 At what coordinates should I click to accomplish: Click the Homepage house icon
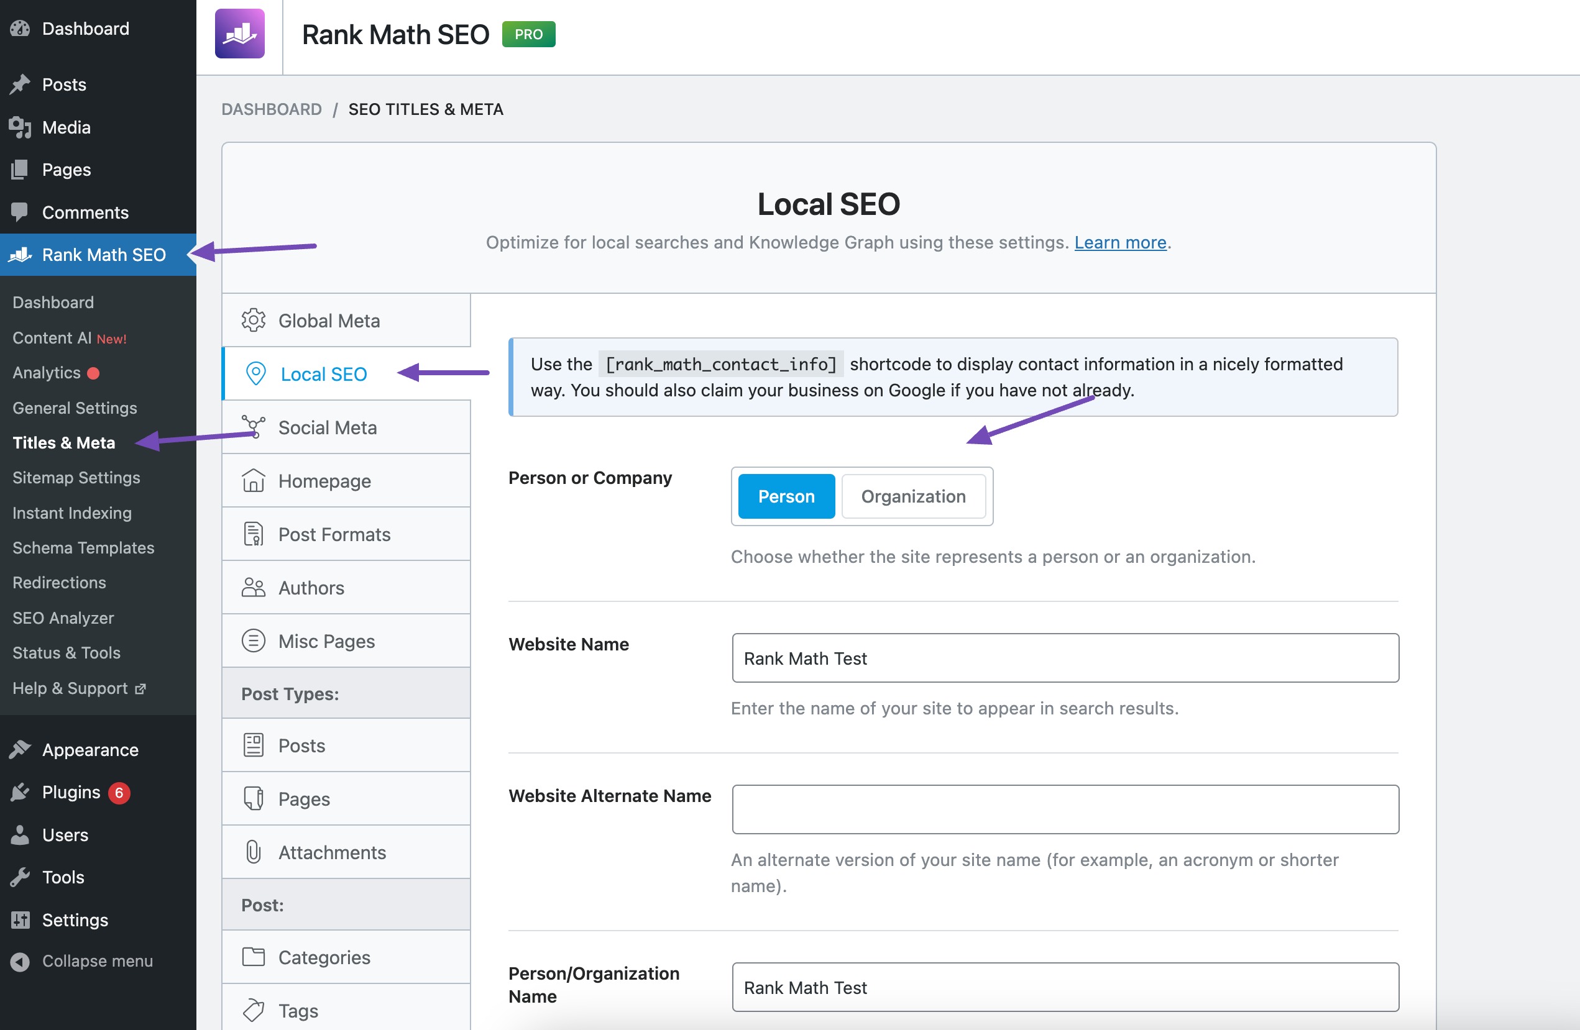click(253, 480)
